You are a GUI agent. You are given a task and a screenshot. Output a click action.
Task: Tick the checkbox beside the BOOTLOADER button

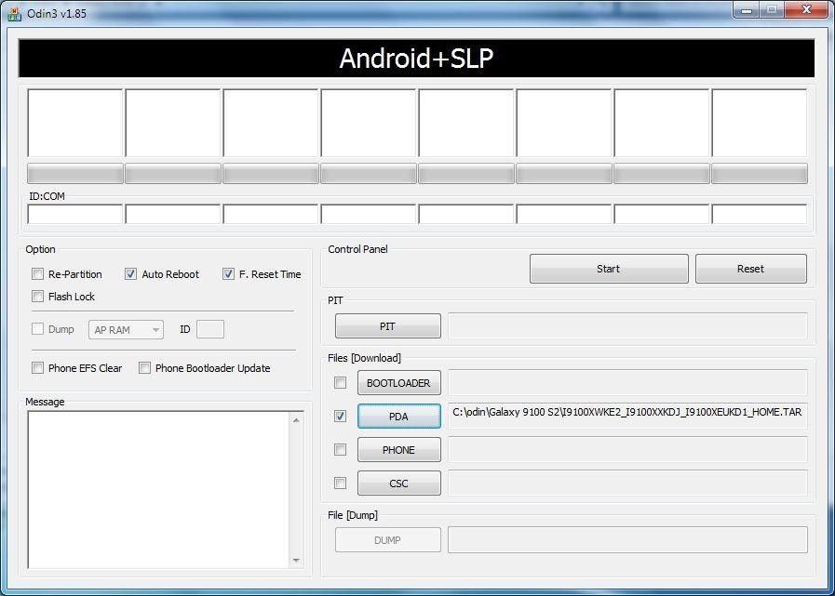point(340,382)
